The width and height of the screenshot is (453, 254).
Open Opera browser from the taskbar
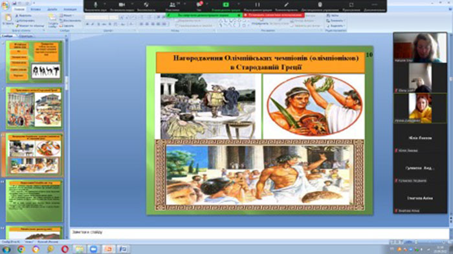pyautogui.click(x=65, y=249)
